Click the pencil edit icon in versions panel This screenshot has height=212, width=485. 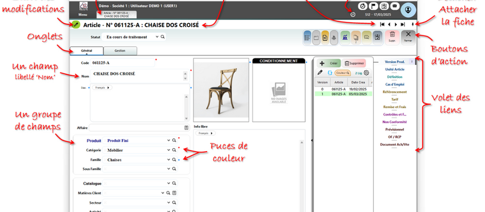click(320, 73)
